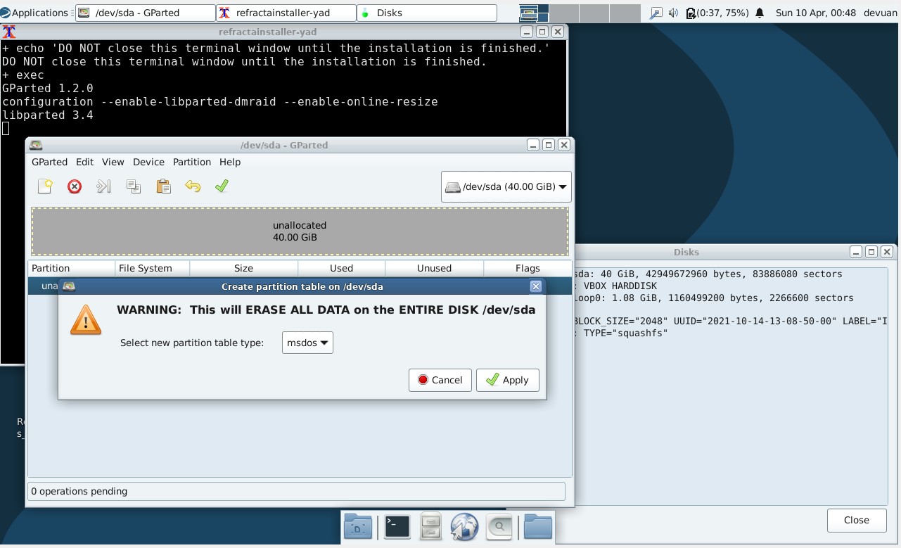
Task: Open the application finder search dock icon
Action: [499, 527]
